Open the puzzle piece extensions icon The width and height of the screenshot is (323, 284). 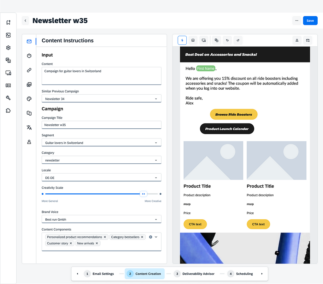tap(8, 110)
